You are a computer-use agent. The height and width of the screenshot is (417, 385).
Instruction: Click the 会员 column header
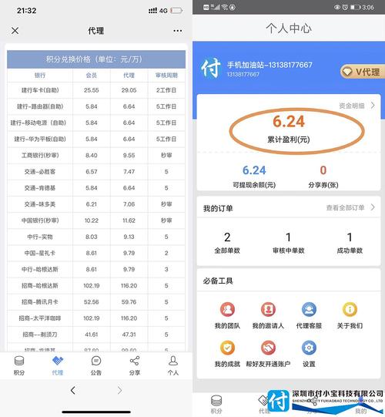92,76
